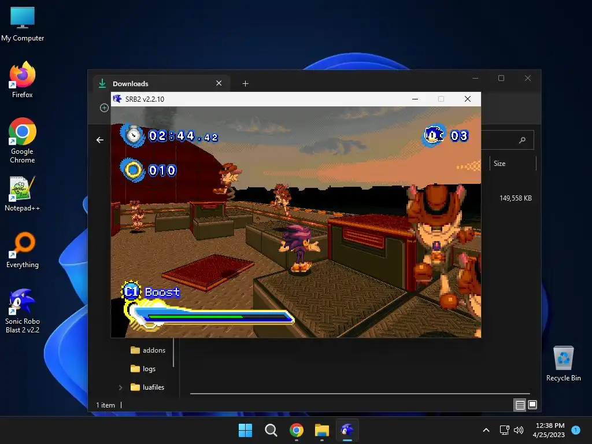
Task: Open the Windows Start menu
Action: 245,430
